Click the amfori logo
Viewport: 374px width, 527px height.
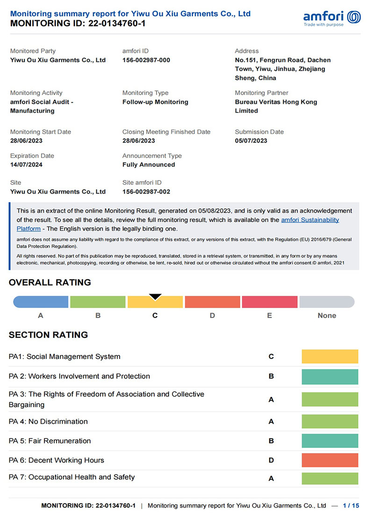(x=332, y=18)
